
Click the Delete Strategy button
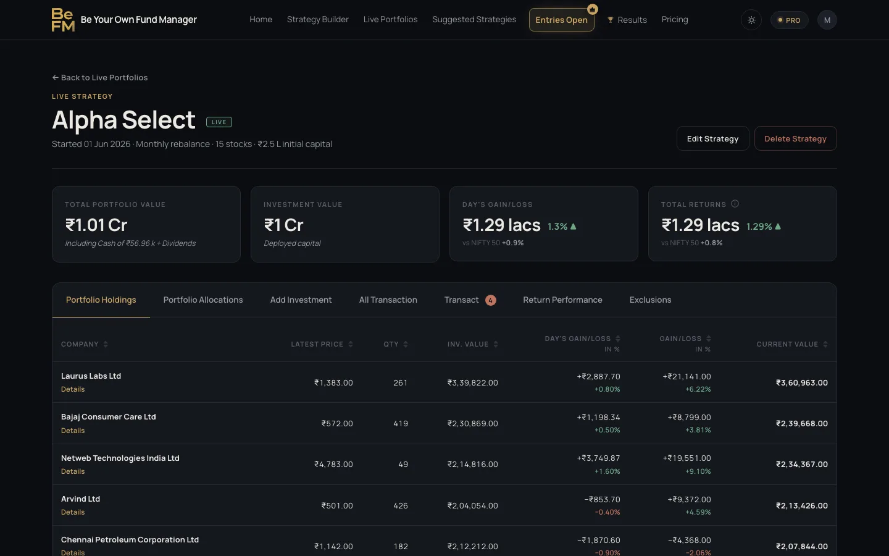[796, 138]
